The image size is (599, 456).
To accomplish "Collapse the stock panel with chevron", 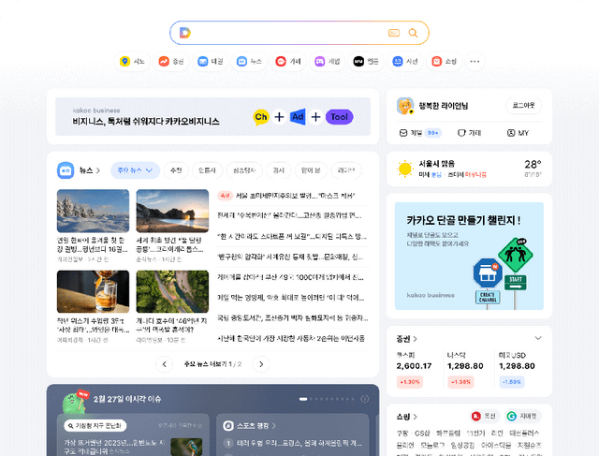I will [x=537, y=338].
